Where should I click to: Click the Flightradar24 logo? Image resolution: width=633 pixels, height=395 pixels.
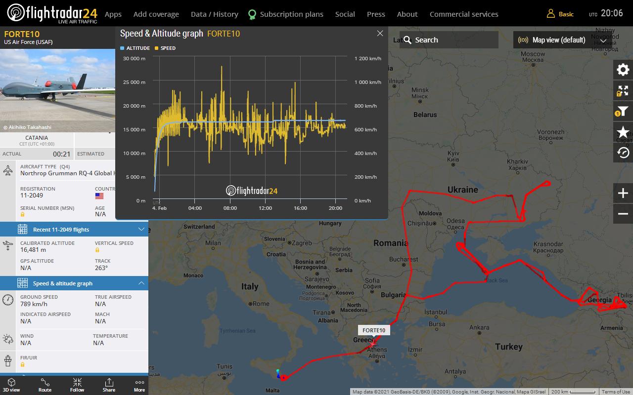pyautogui.click(x=52, y=14)
